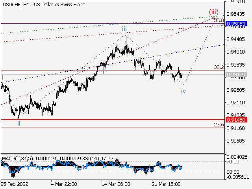This screenshot has height=189, width=252.
Task: Select the 23.6 Fibonacci level label
Action: (x=219, y=124)
